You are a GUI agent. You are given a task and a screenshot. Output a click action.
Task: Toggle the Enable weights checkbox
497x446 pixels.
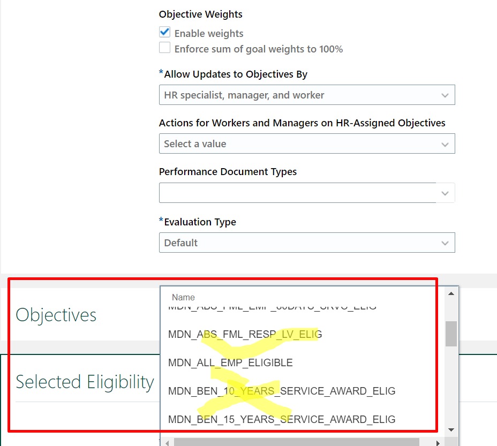tap(164, 32)
